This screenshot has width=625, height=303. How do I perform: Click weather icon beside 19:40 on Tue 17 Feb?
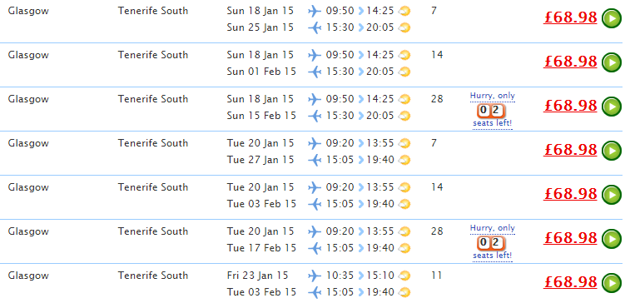tap(404, 248)
